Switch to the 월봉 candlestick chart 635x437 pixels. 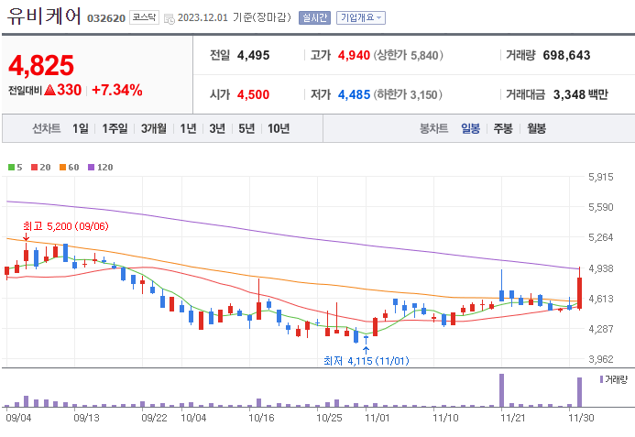pos(536,129)
